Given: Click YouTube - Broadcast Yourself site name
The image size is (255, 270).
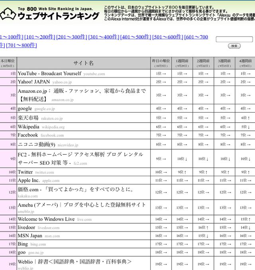Looking at the screenshot, I should pos(49,73).
